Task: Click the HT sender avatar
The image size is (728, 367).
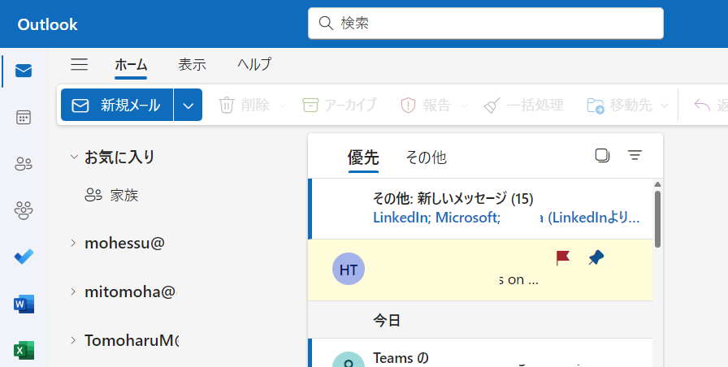Action: point(349,269)
